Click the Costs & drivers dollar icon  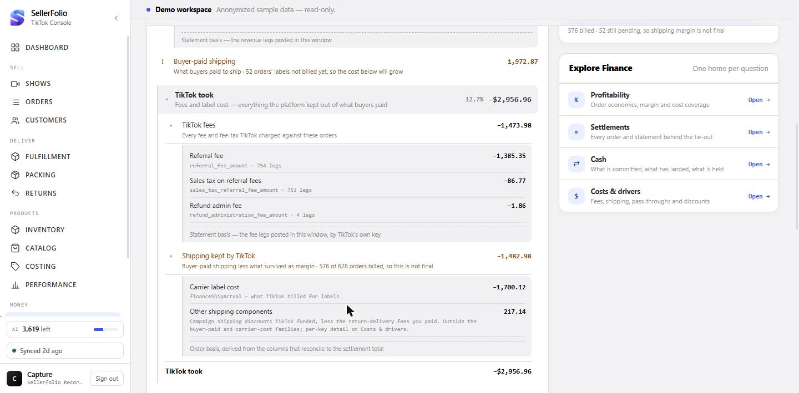576,196
